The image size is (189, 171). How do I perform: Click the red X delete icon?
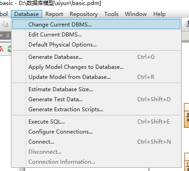[x=1, y=49]
